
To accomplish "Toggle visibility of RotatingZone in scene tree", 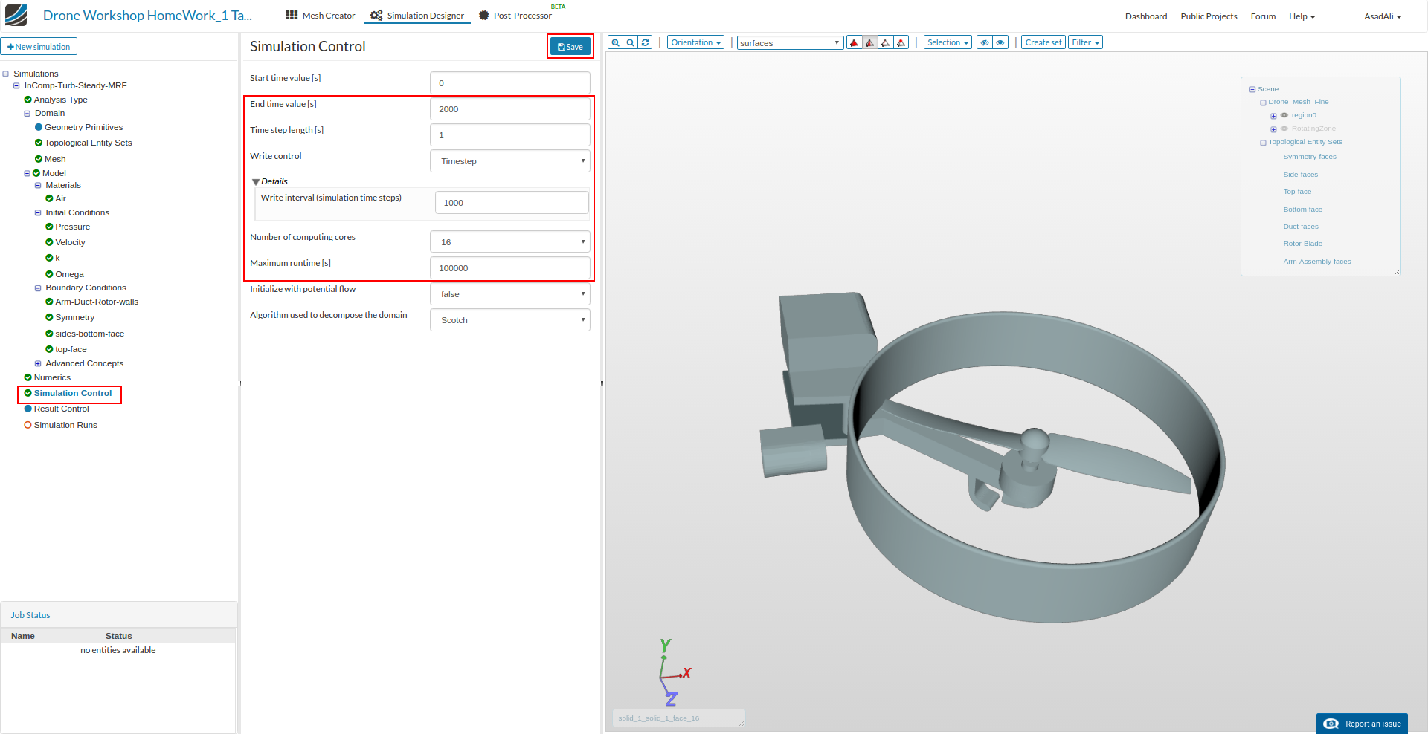I will 1284,129.
